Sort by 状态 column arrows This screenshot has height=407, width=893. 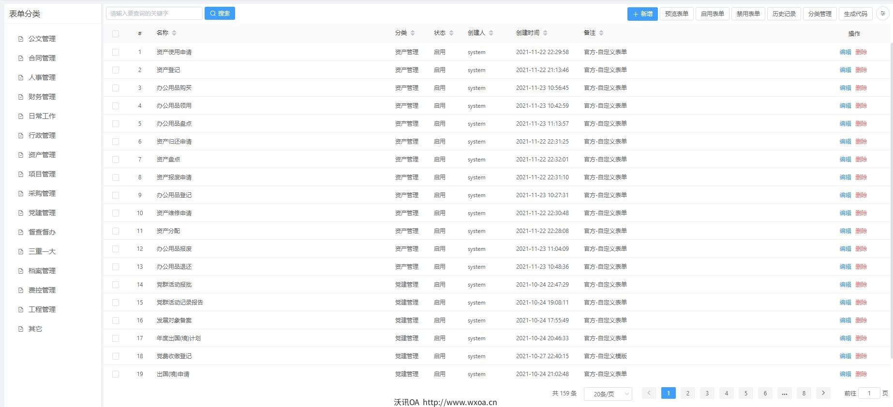click(x=451, y=33)
